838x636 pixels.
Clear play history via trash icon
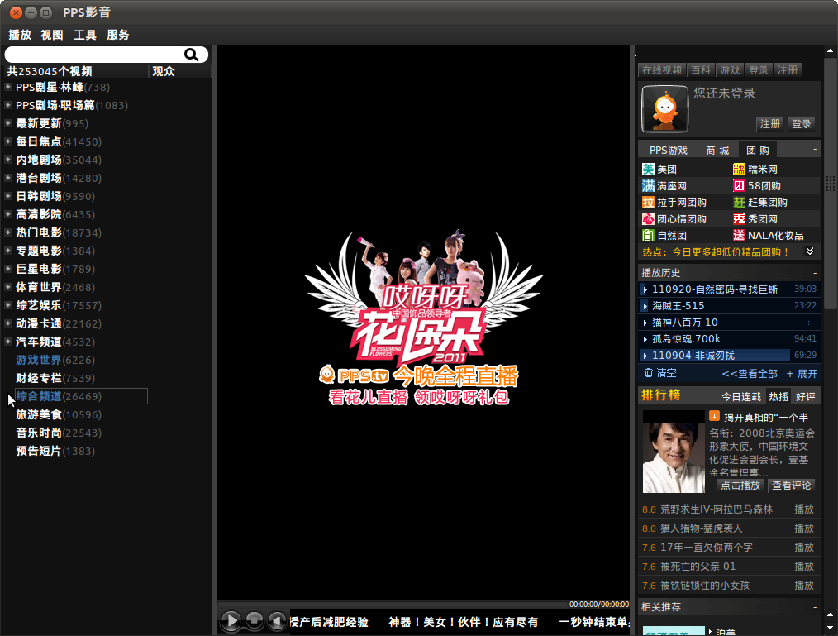pyautogui.click(x=648, y=372)
